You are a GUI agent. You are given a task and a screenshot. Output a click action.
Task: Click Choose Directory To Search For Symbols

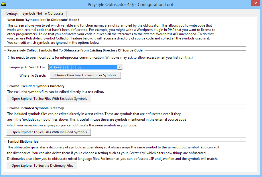[x=85, y=75]
